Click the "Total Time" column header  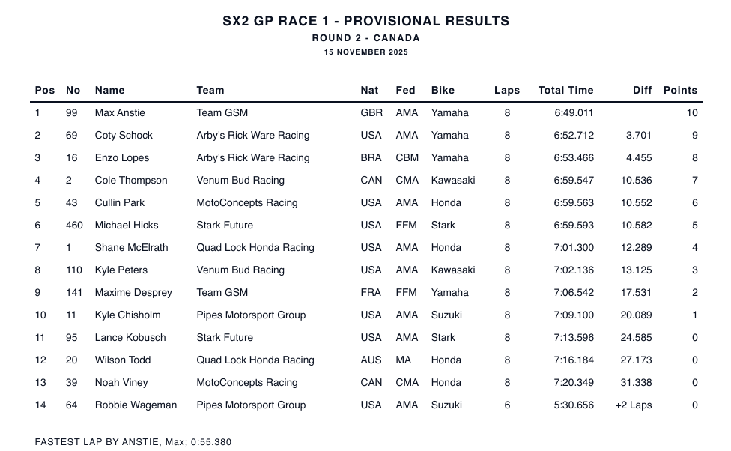[x=565, y=90]
